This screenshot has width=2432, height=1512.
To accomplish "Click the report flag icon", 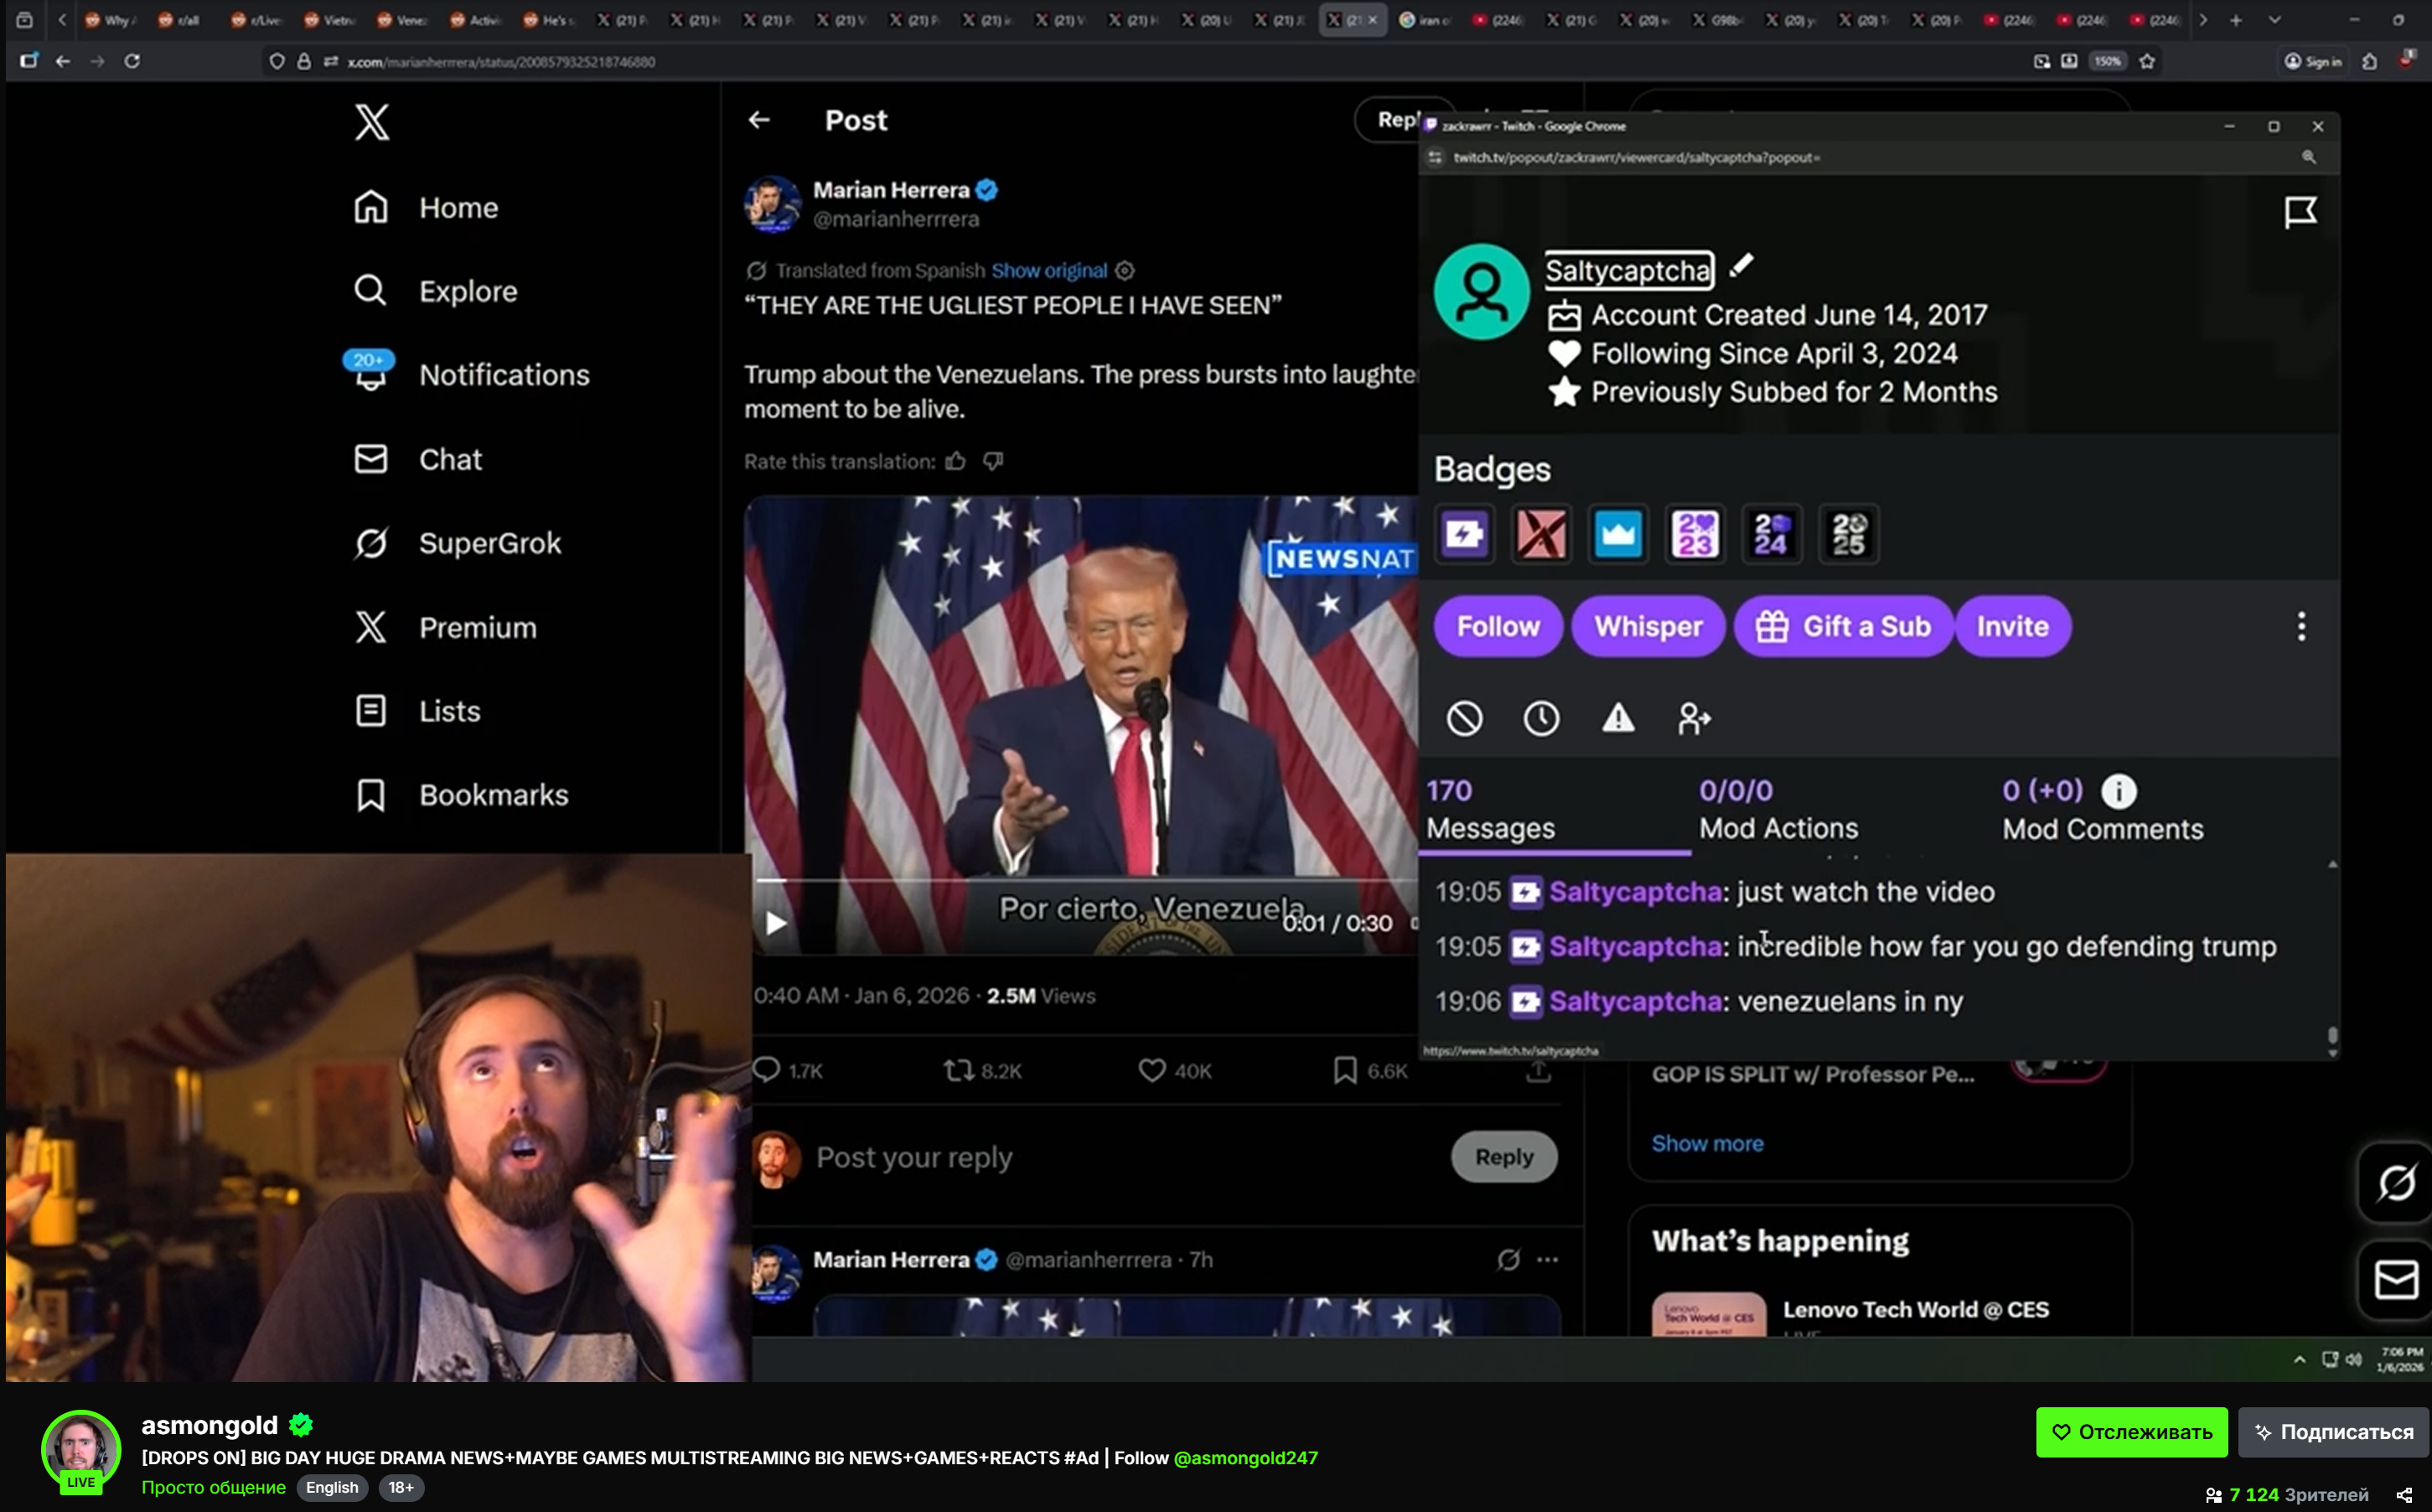I will click(2300, 212).
